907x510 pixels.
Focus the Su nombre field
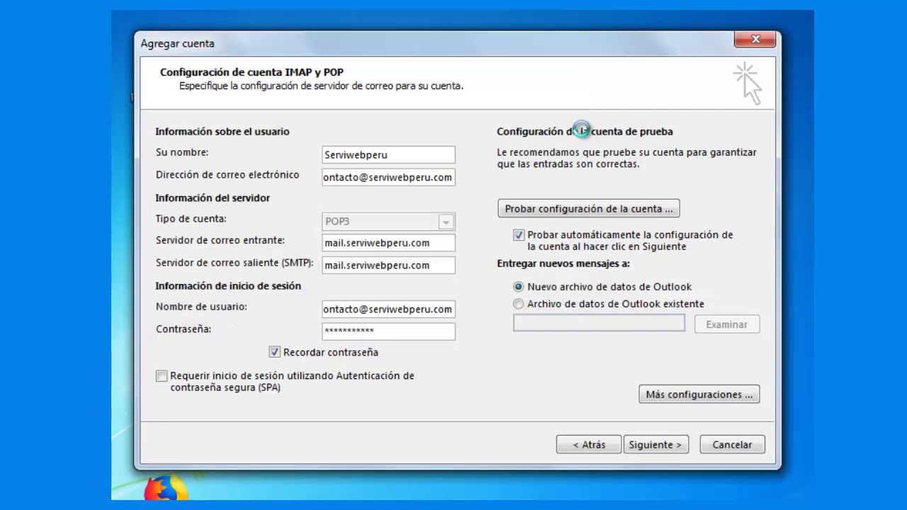coord(388,155)
